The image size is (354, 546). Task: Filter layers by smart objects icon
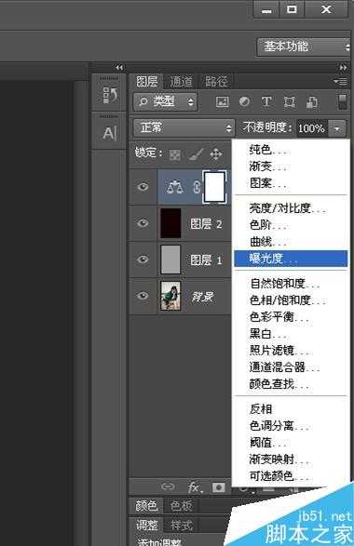[x=312, y=102]
